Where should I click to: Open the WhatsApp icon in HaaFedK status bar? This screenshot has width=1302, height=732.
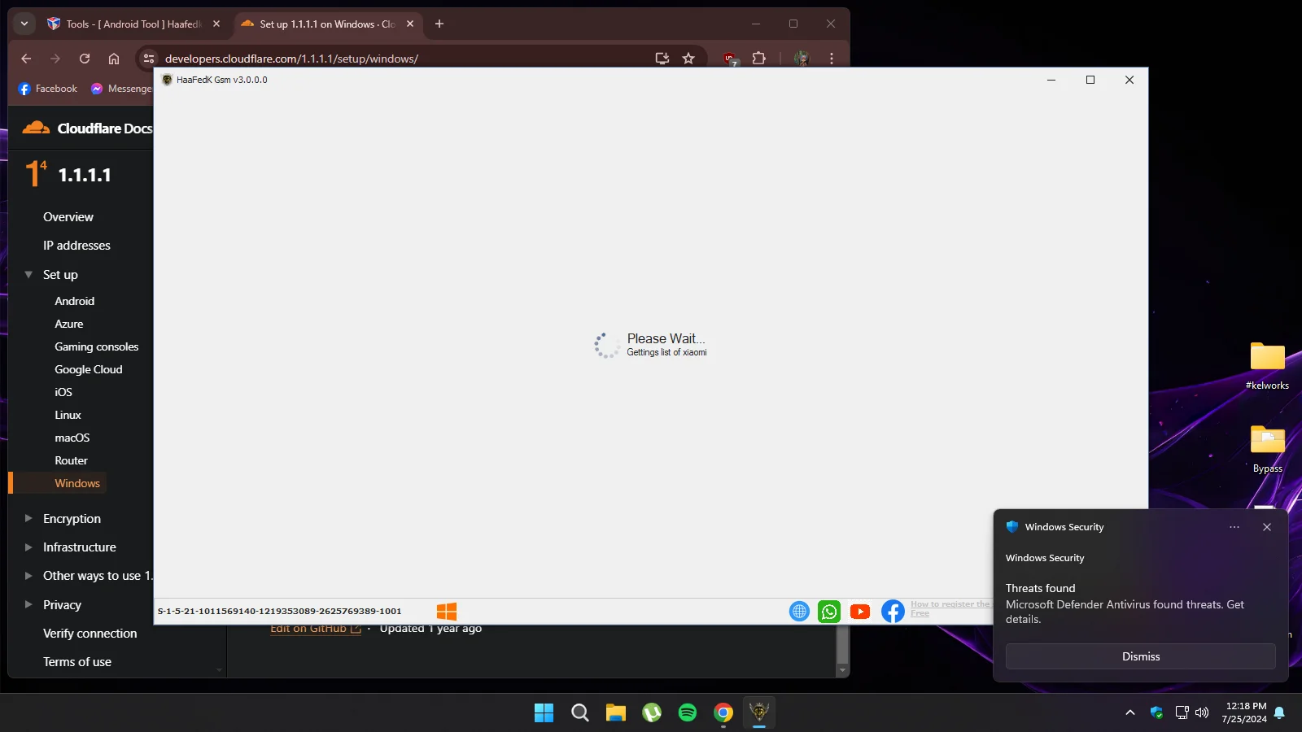click(829, 612)
